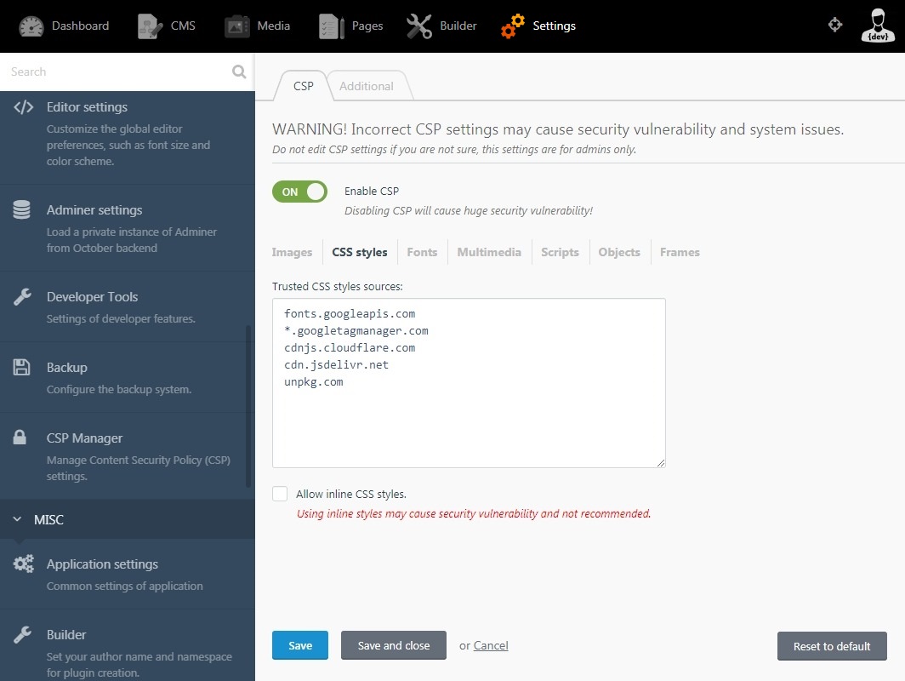Click the unpkg.com line

pos(313,382)
